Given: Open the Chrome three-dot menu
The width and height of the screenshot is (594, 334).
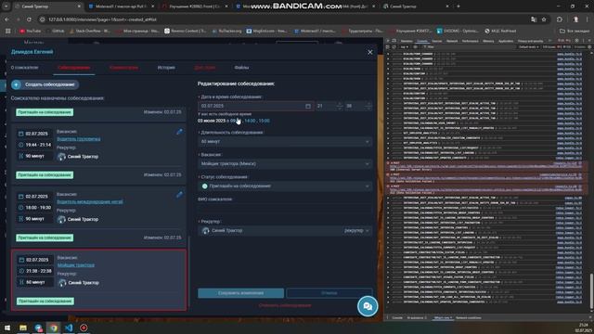Looking at the screenshot, I should [588, 19].
